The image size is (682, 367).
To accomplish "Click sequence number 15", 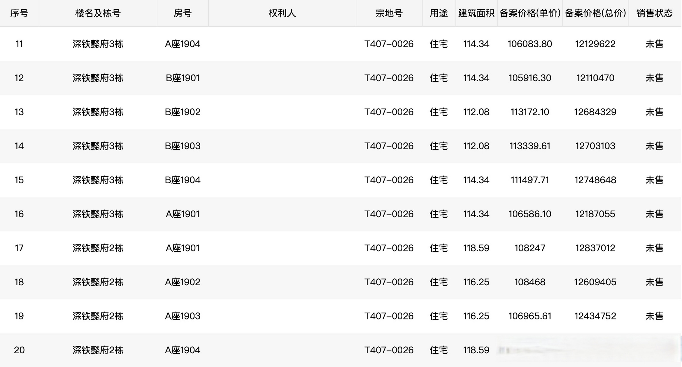I will pos(19,180).
